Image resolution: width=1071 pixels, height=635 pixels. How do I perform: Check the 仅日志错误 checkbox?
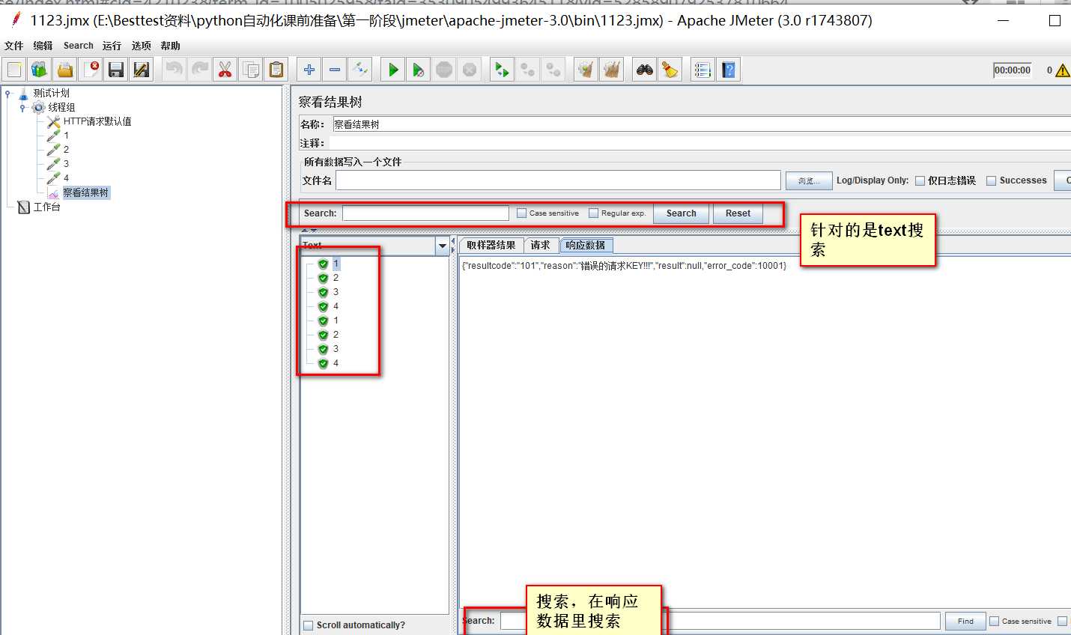[x=920, y=180]
